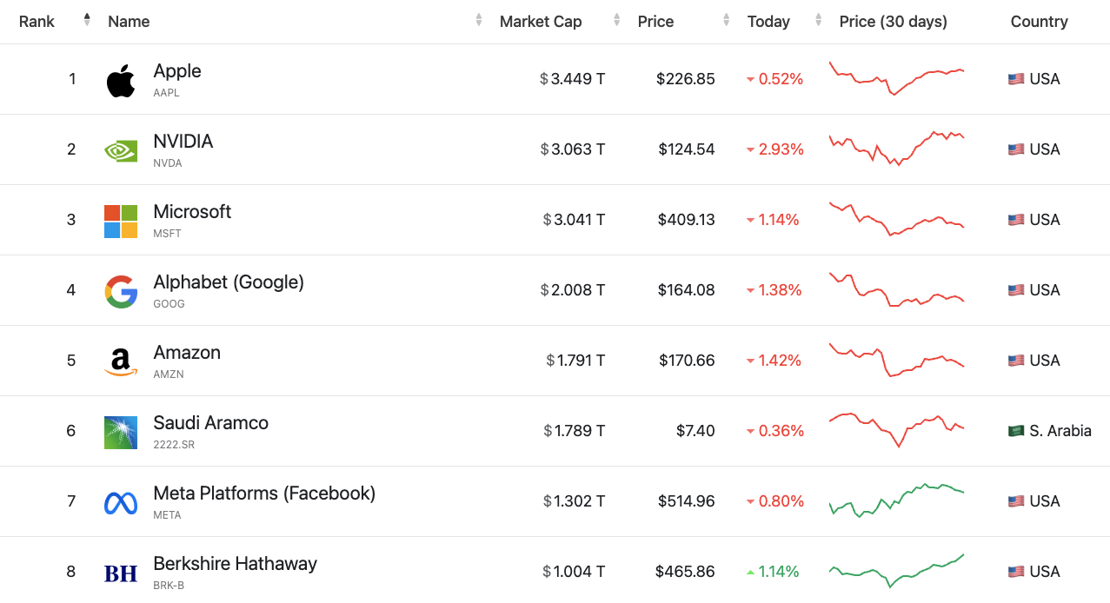The image size is (1110, 603).
Task: Click the Microsoft four-square logo
Action: point(121,222)
